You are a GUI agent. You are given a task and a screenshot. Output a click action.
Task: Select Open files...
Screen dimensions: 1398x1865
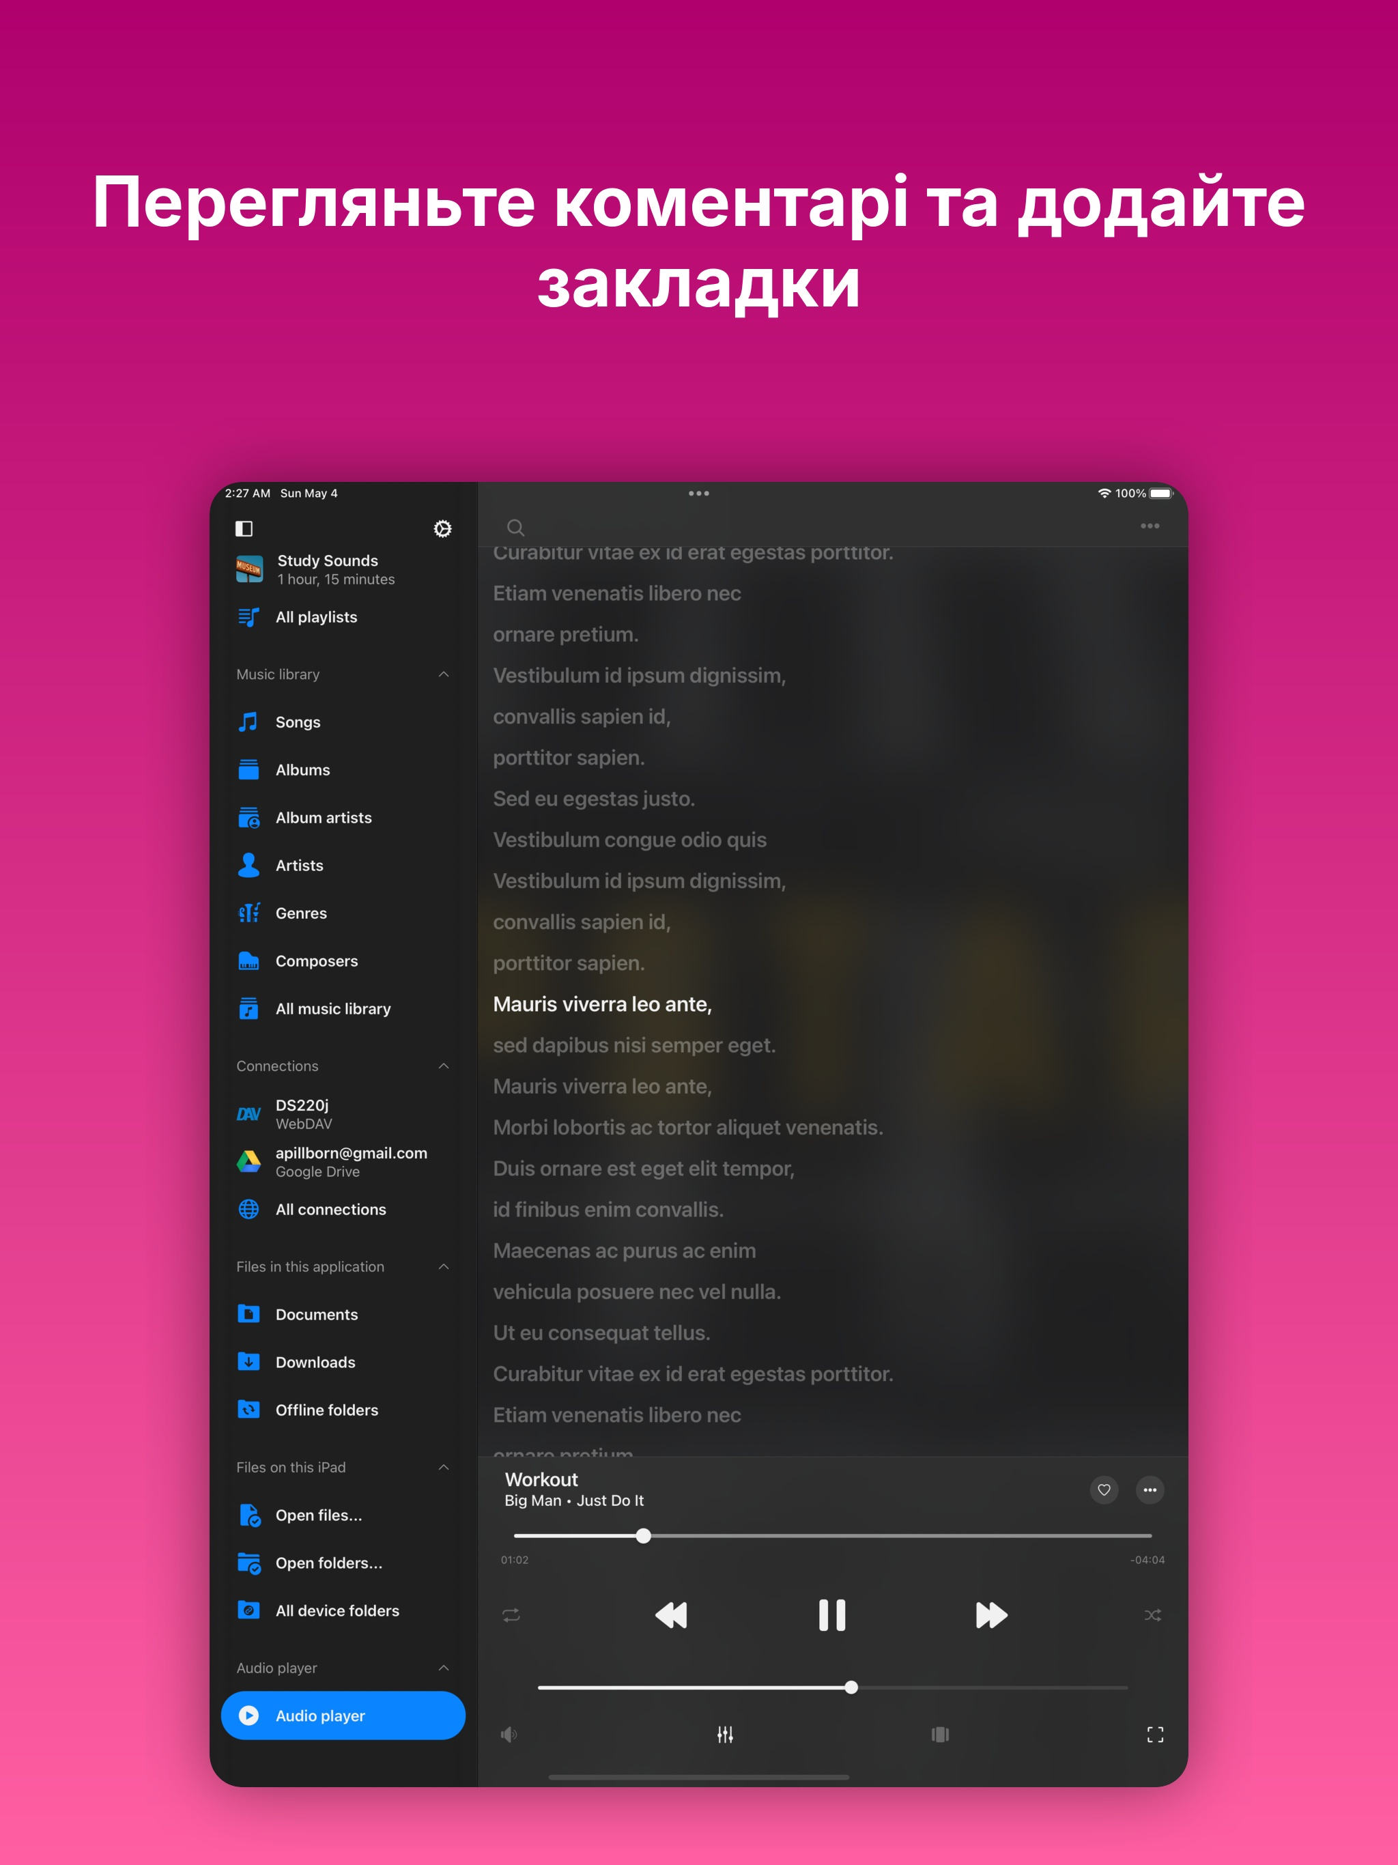point(318,1515)
